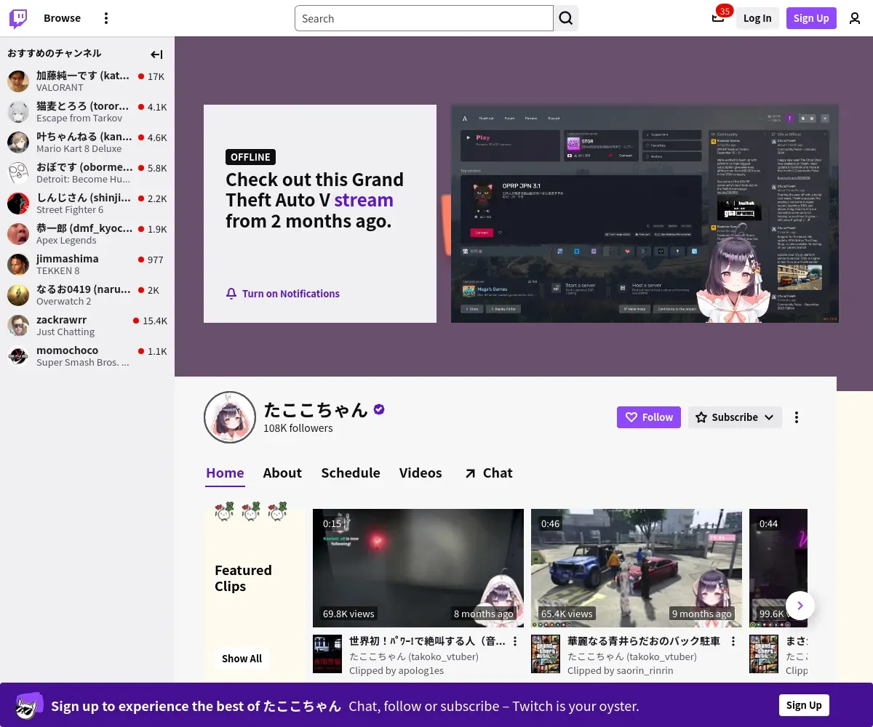Viewport: 873px width, 727px height.
Task: Click Sign Up in the bottom banner
Action: click(804, 705)
